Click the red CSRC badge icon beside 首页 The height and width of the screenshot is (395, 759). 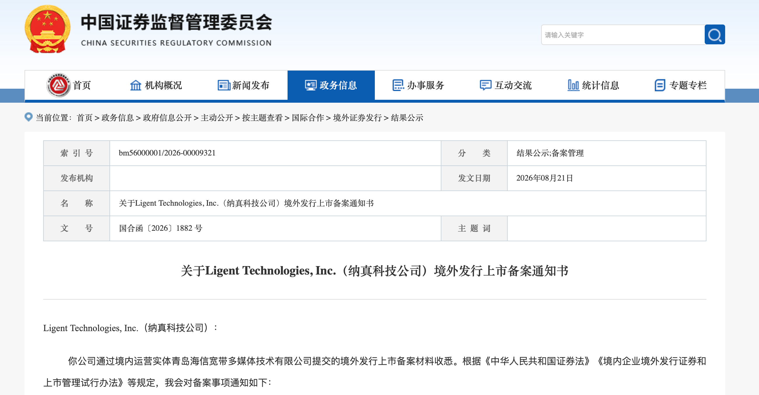(x=59, y=85)
